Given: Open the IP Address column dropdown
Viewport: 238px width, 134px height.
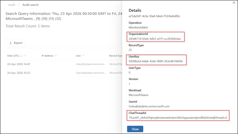Looking at the screenshot, I should click(x=56, y=56).
